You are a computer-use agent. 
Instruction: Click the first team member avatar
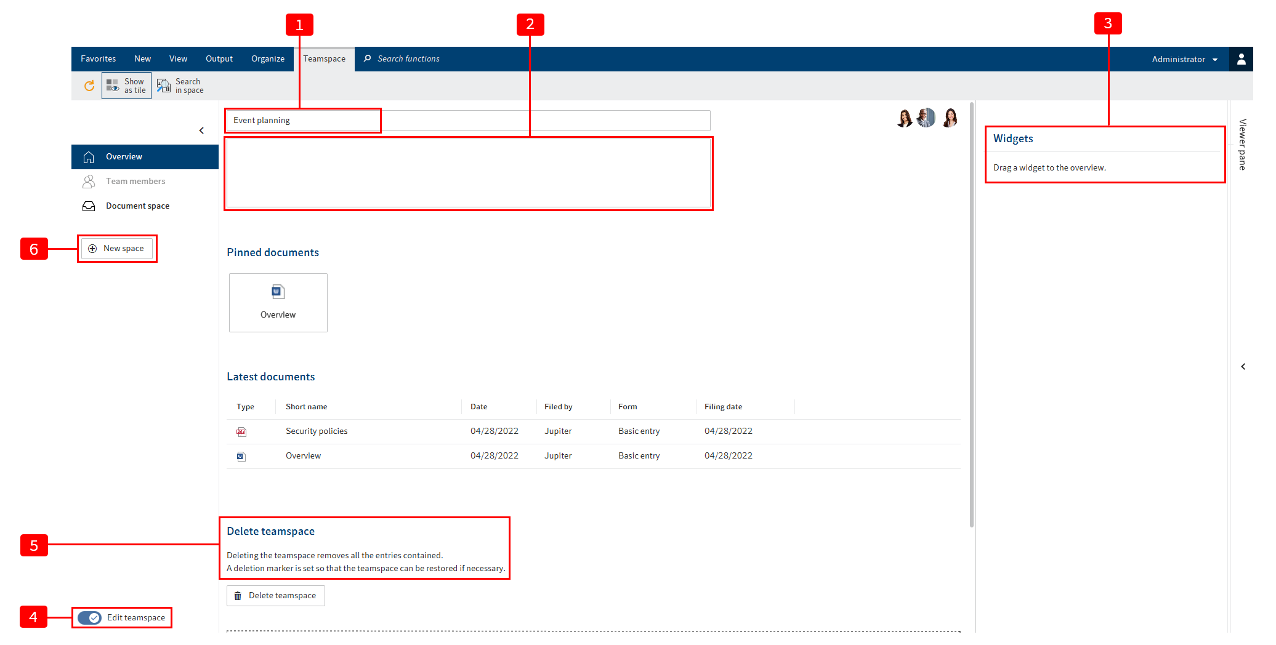coord(904,118)
